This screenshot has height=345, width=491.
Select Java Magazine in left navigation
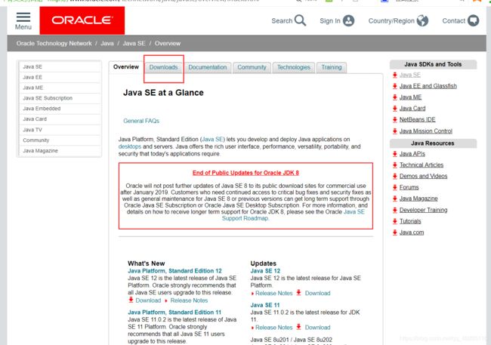[x=60, y=151]
